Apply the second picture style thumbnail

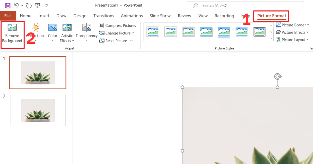pyautogui.click(x=171, y=32)
